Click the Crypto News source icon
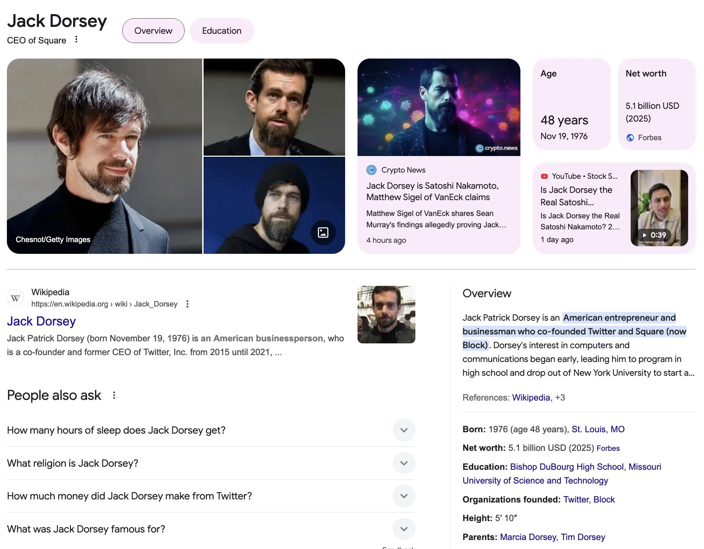 coord(371,170)
